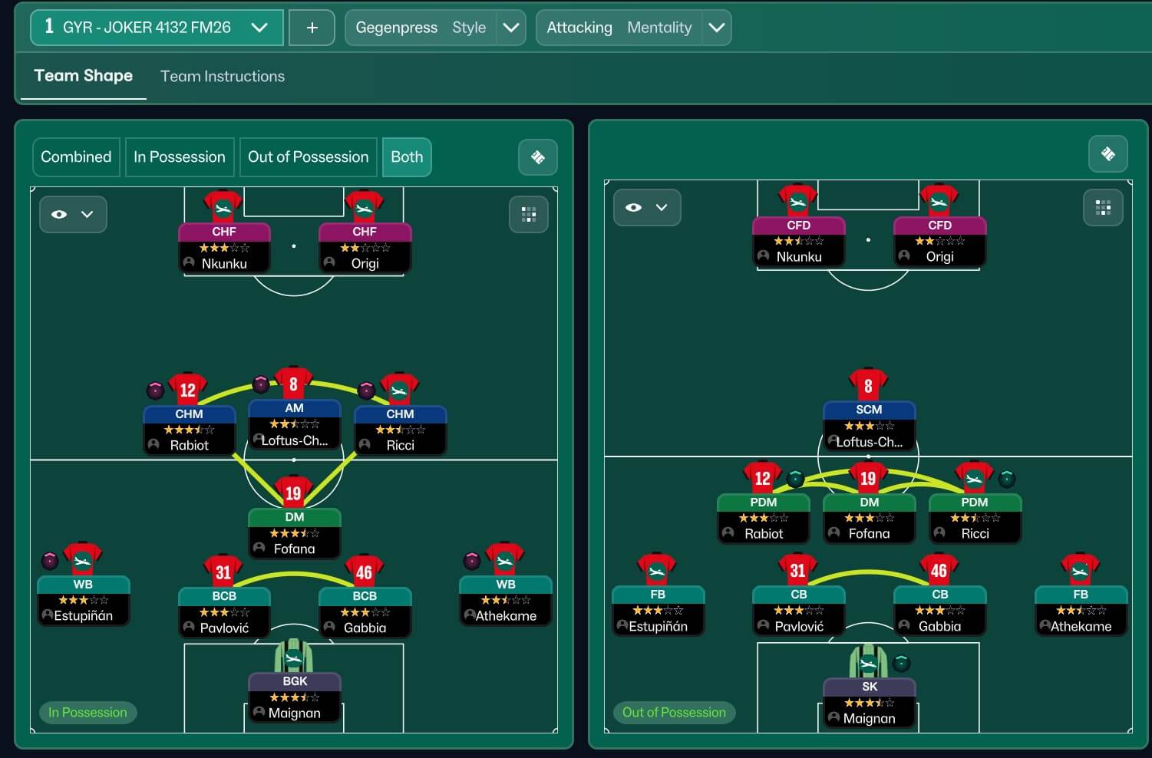This screenshot has height=758, width=1152.
Task: Click goalkeeper Maignan's SK instruction badge
Action: [x=902, y=663]
